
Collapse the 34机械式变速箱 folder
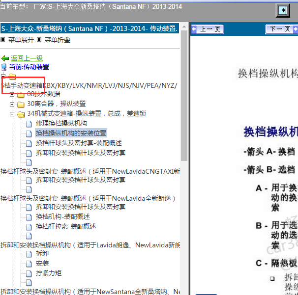tap(12, 114)
